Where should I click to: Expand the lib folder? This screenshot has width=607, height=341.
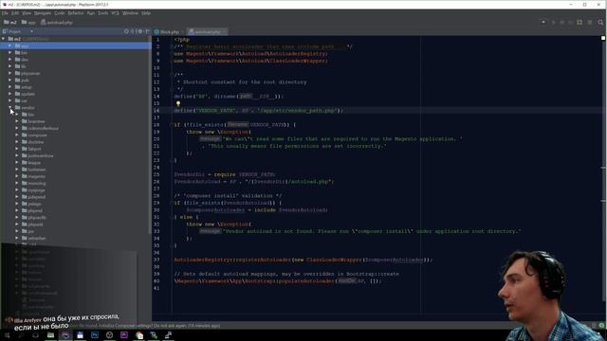pos(10,66)
